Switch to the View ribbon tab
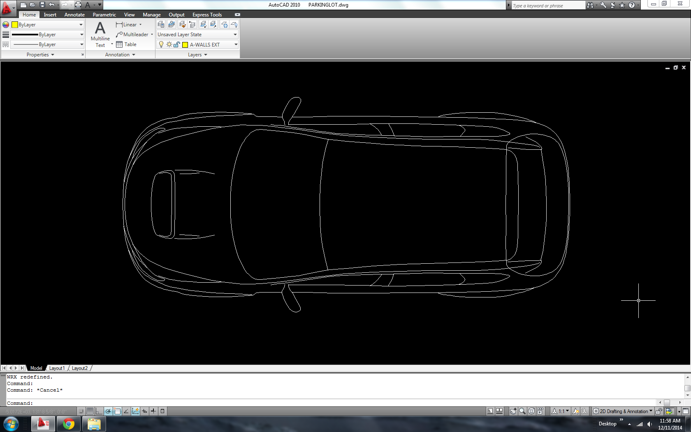The width and height of the screenshot is (691, 432). (x=130, y=15)
